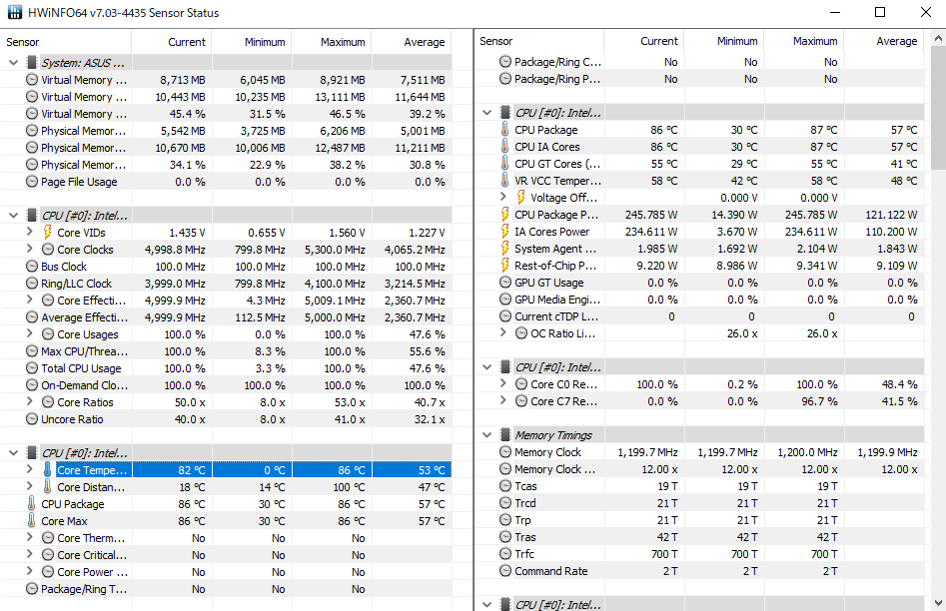Click the thermometer icon on the Core Max row
This screenshot has width=946, height=611.
tap(31, 520)
